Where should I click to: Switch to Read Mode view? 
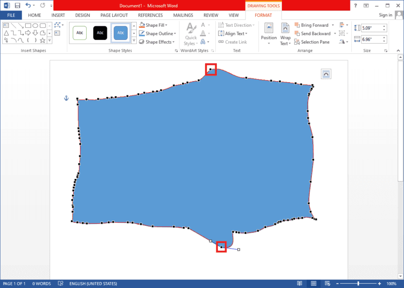(x=299, y=283)
